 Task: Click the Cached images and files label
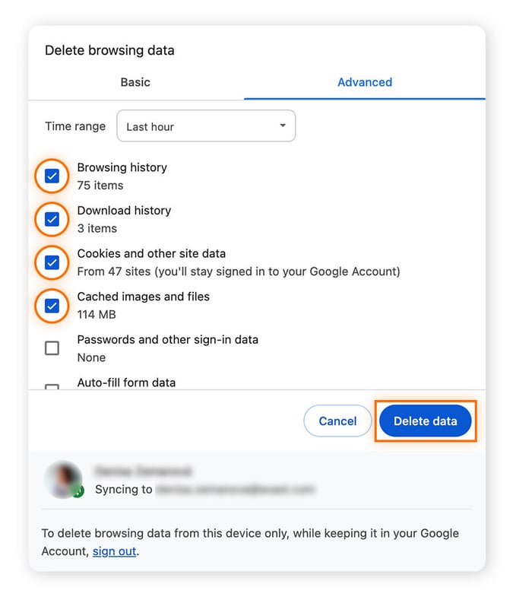tap(143, 297)
